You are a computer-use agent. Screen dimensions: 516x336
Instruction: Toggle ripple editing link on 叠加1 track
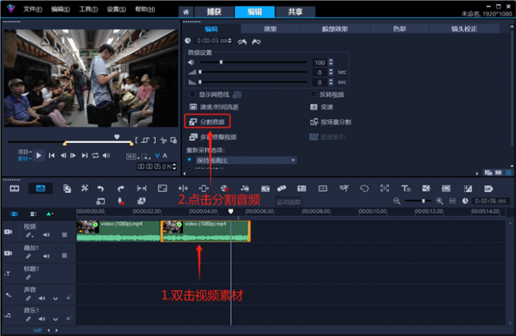click(x=29, y=256)
